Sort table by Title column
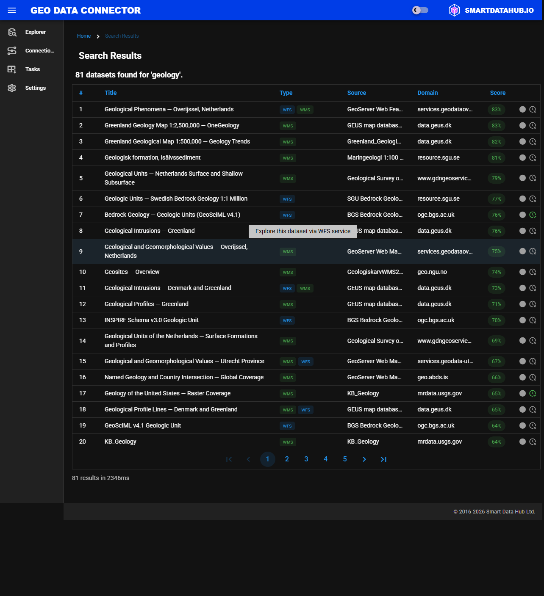 pos(111,93)
